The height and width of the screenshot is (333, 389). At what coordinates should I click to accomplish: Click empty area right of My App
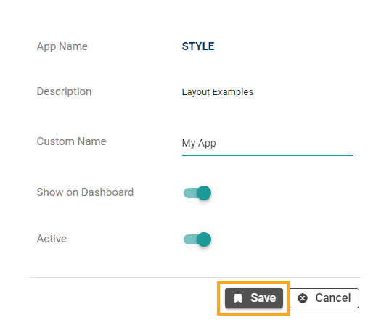[x=285, y=144]
